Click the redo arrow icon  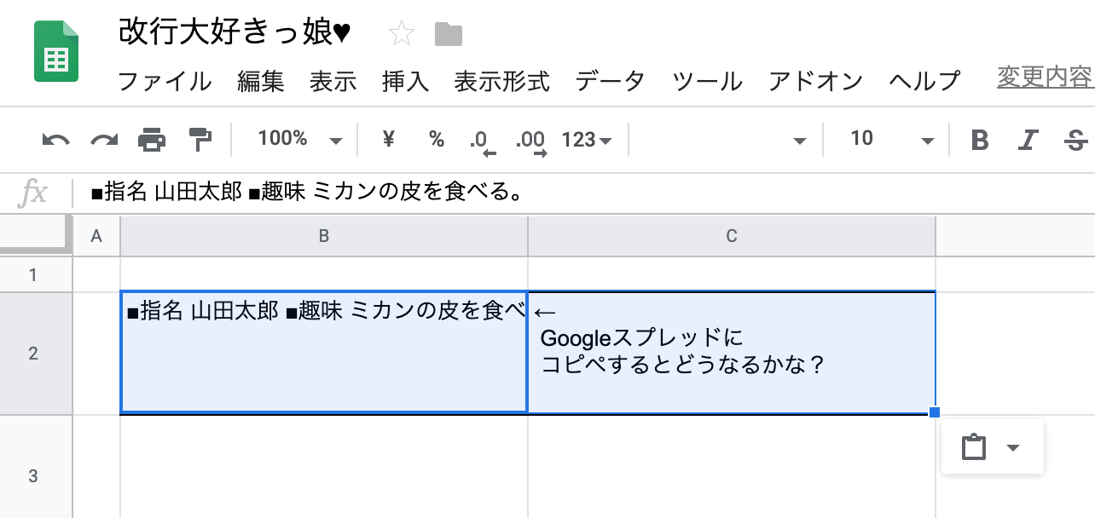tap(104, 140)
